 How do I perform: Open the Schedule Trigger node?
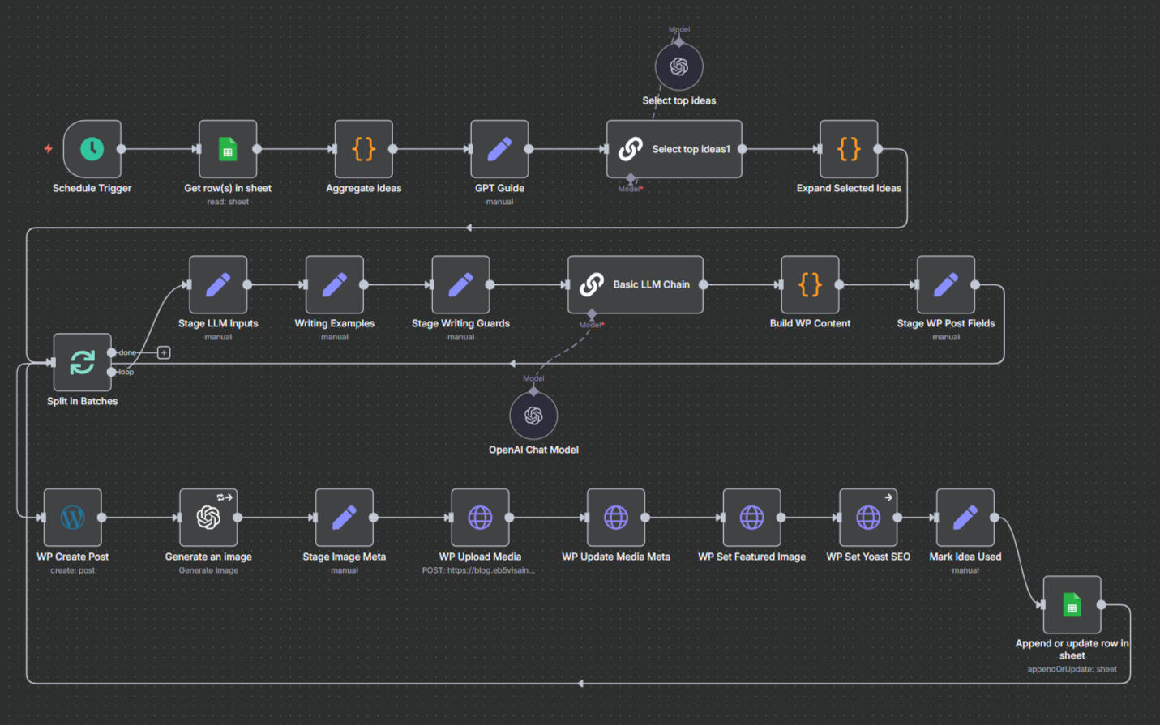click(92, 149)
